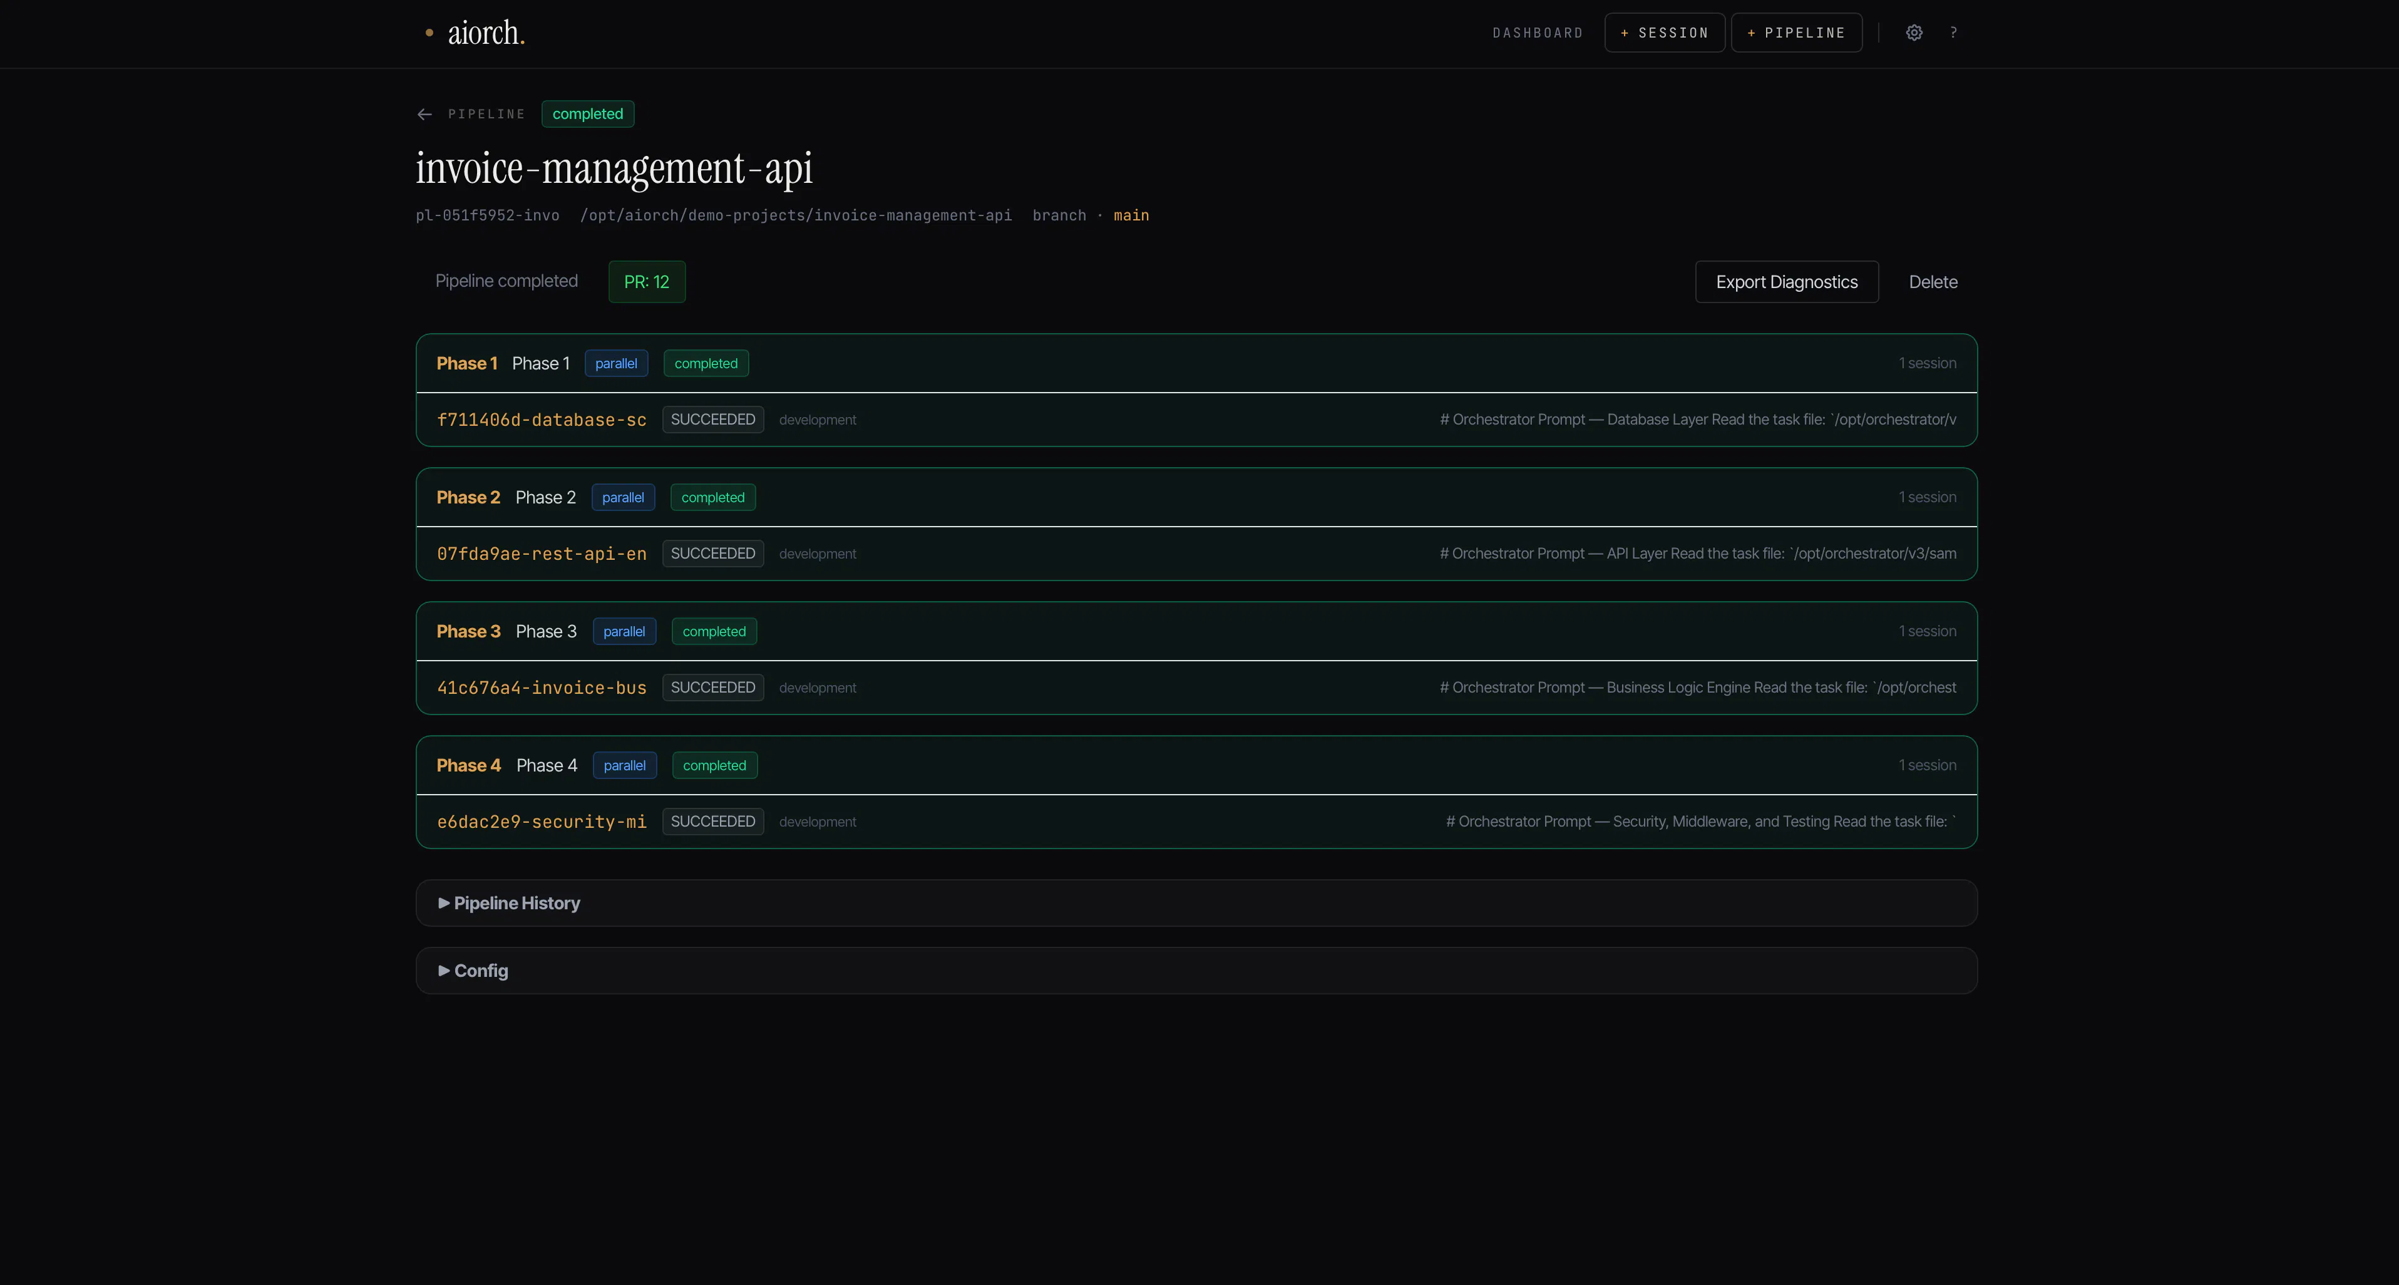Click the PR: 12 badge
Screen dimensions: 2399x1285
[647, 281]
